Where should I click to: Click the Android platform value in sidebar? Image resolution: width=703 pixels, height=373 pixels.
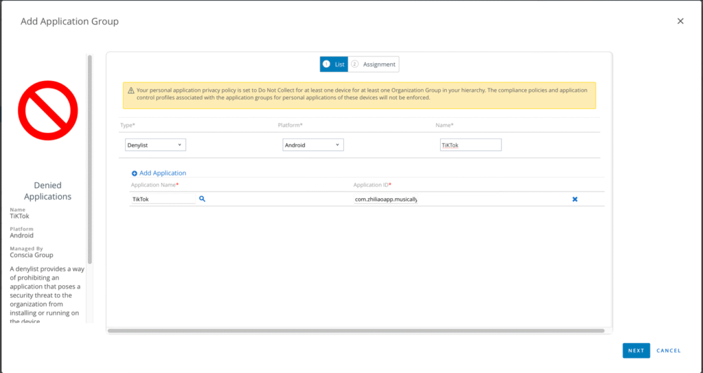pos(21,236)
